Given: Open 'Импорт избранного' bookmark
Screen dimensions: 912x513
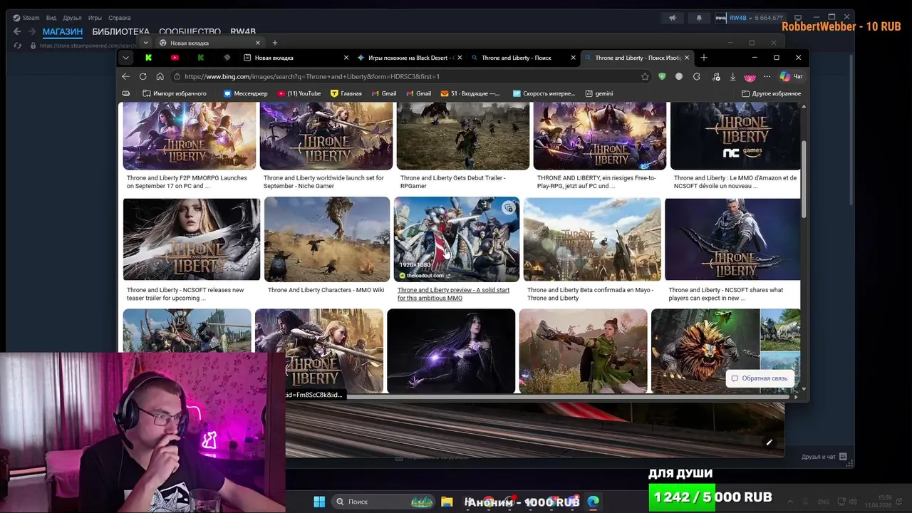Looking at the screenshot, I should point(175,93).
